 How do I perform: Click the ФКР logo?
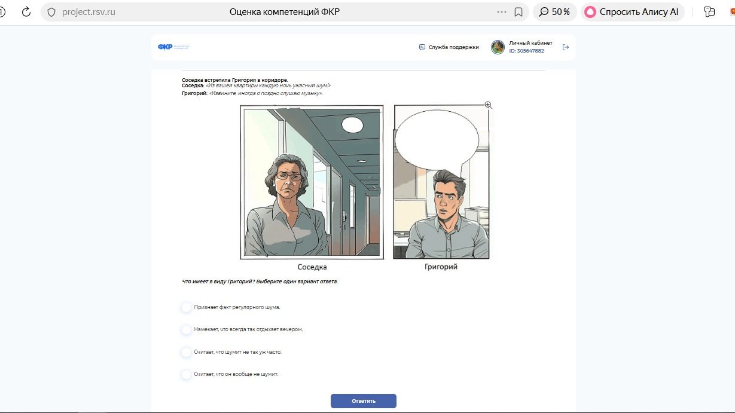coord(173,47)
